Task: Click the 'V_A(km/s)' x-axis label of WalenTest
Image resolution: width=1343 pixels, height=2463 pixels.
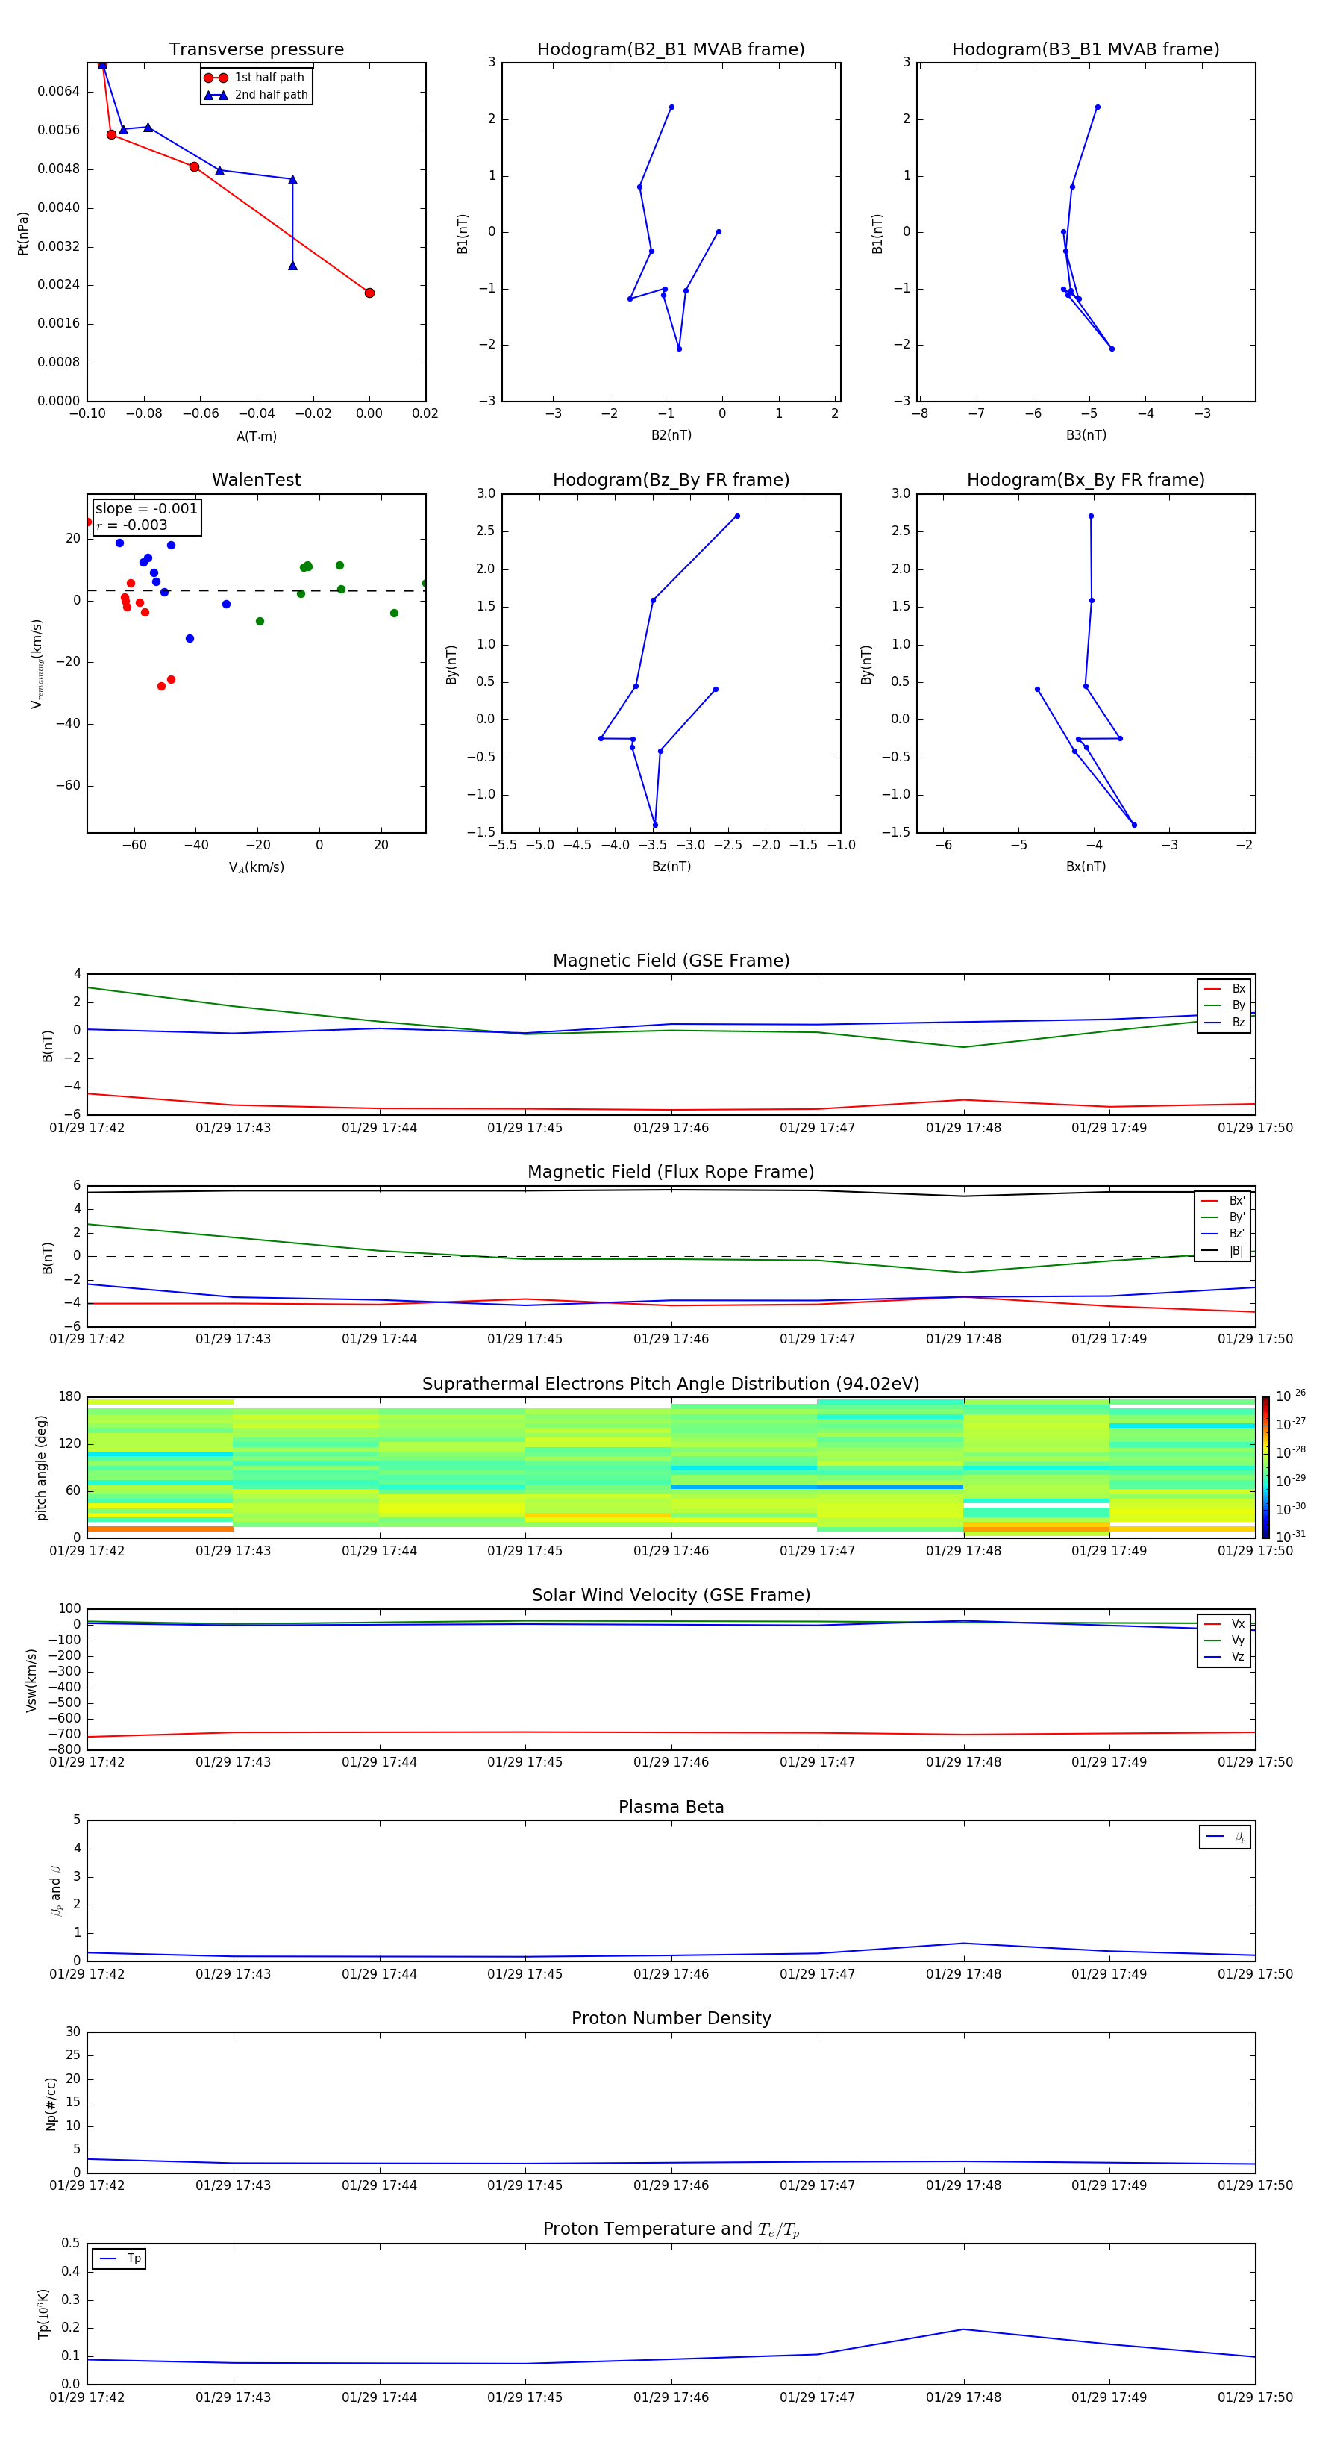Action: (x=256, y=867)
